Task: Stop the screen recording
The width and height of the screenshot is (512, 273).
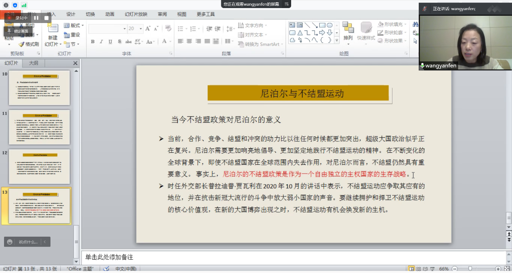Action: 46,18
